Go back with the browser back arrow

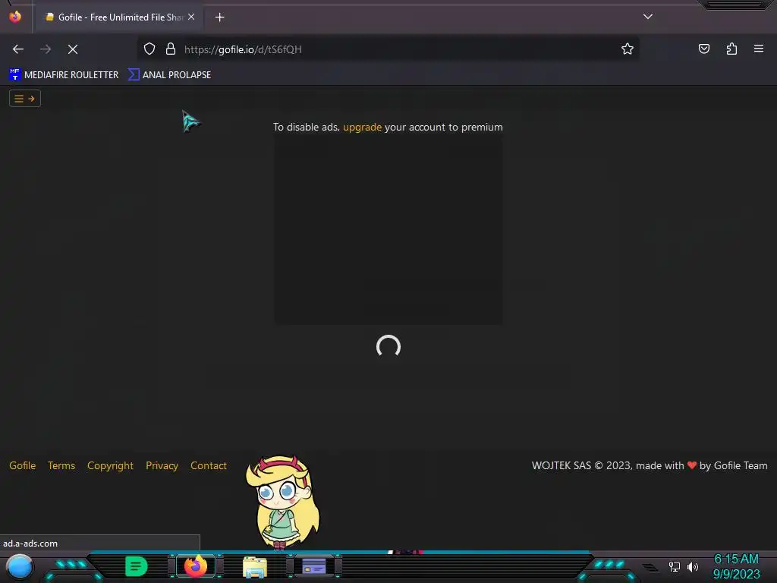pos(18,49)
